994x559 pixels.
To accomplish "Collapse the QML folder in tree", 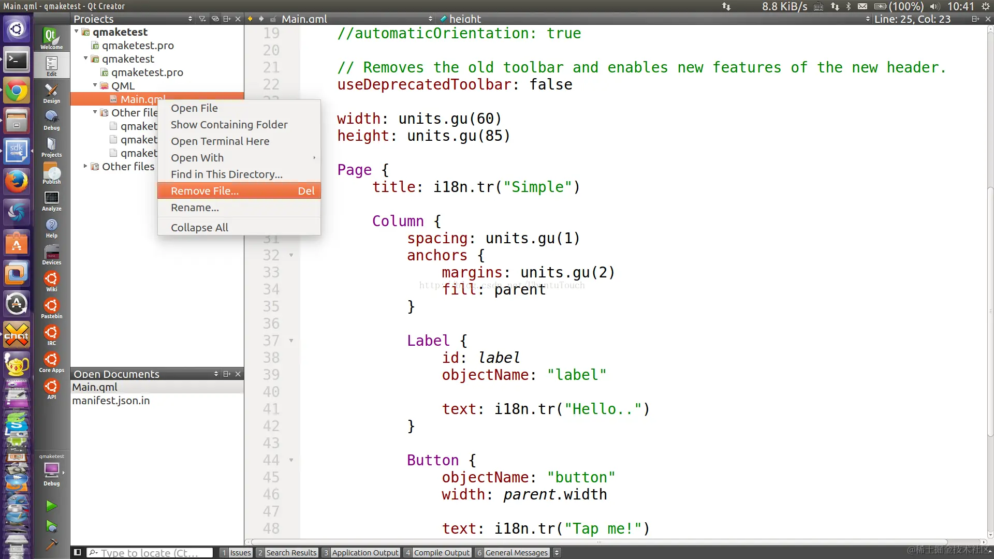I will click(95, 85).
